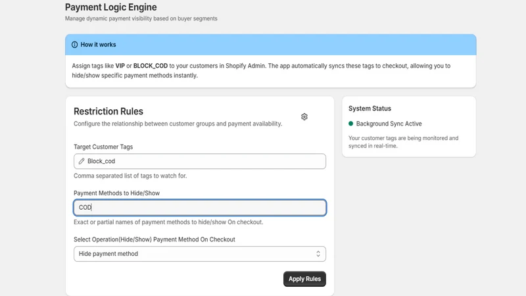
Task: Click the bold VIP tag example text
Action: 120,66
